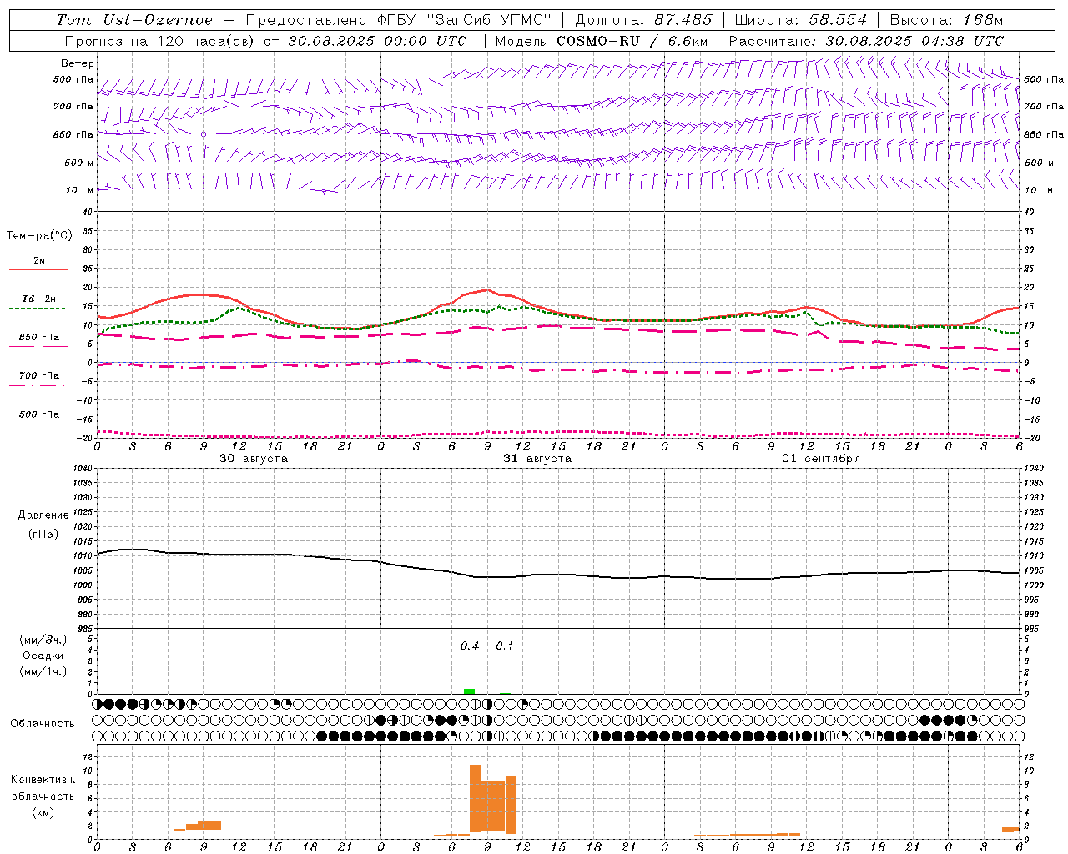Click the 31 августа date label
The width and height of the screenshot is (1068, 854).
point(537,459)
